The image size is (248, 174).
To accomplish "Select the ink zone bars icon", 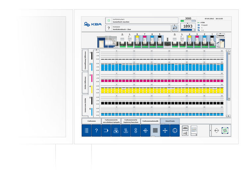I will tap(155, 131).
